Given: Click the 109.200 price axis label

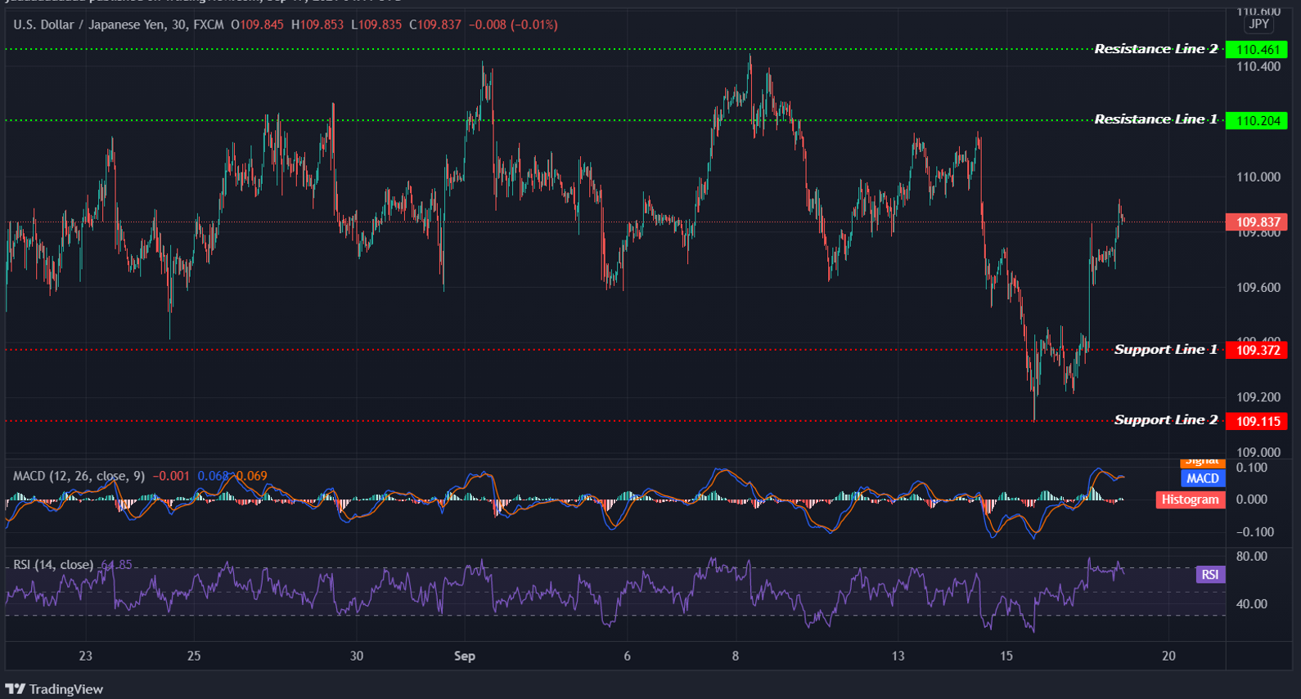Looking at the screenshot, I should click(1258, 397).
